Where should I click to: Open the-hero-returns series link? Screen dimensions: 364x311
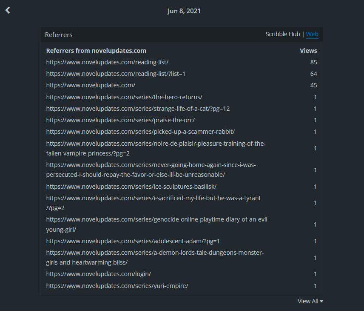[124, 97]
